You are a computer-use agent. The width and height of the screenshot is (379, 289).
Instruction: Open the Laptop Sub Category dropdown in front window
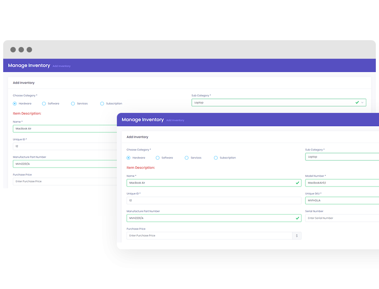[x=342, y=157]
